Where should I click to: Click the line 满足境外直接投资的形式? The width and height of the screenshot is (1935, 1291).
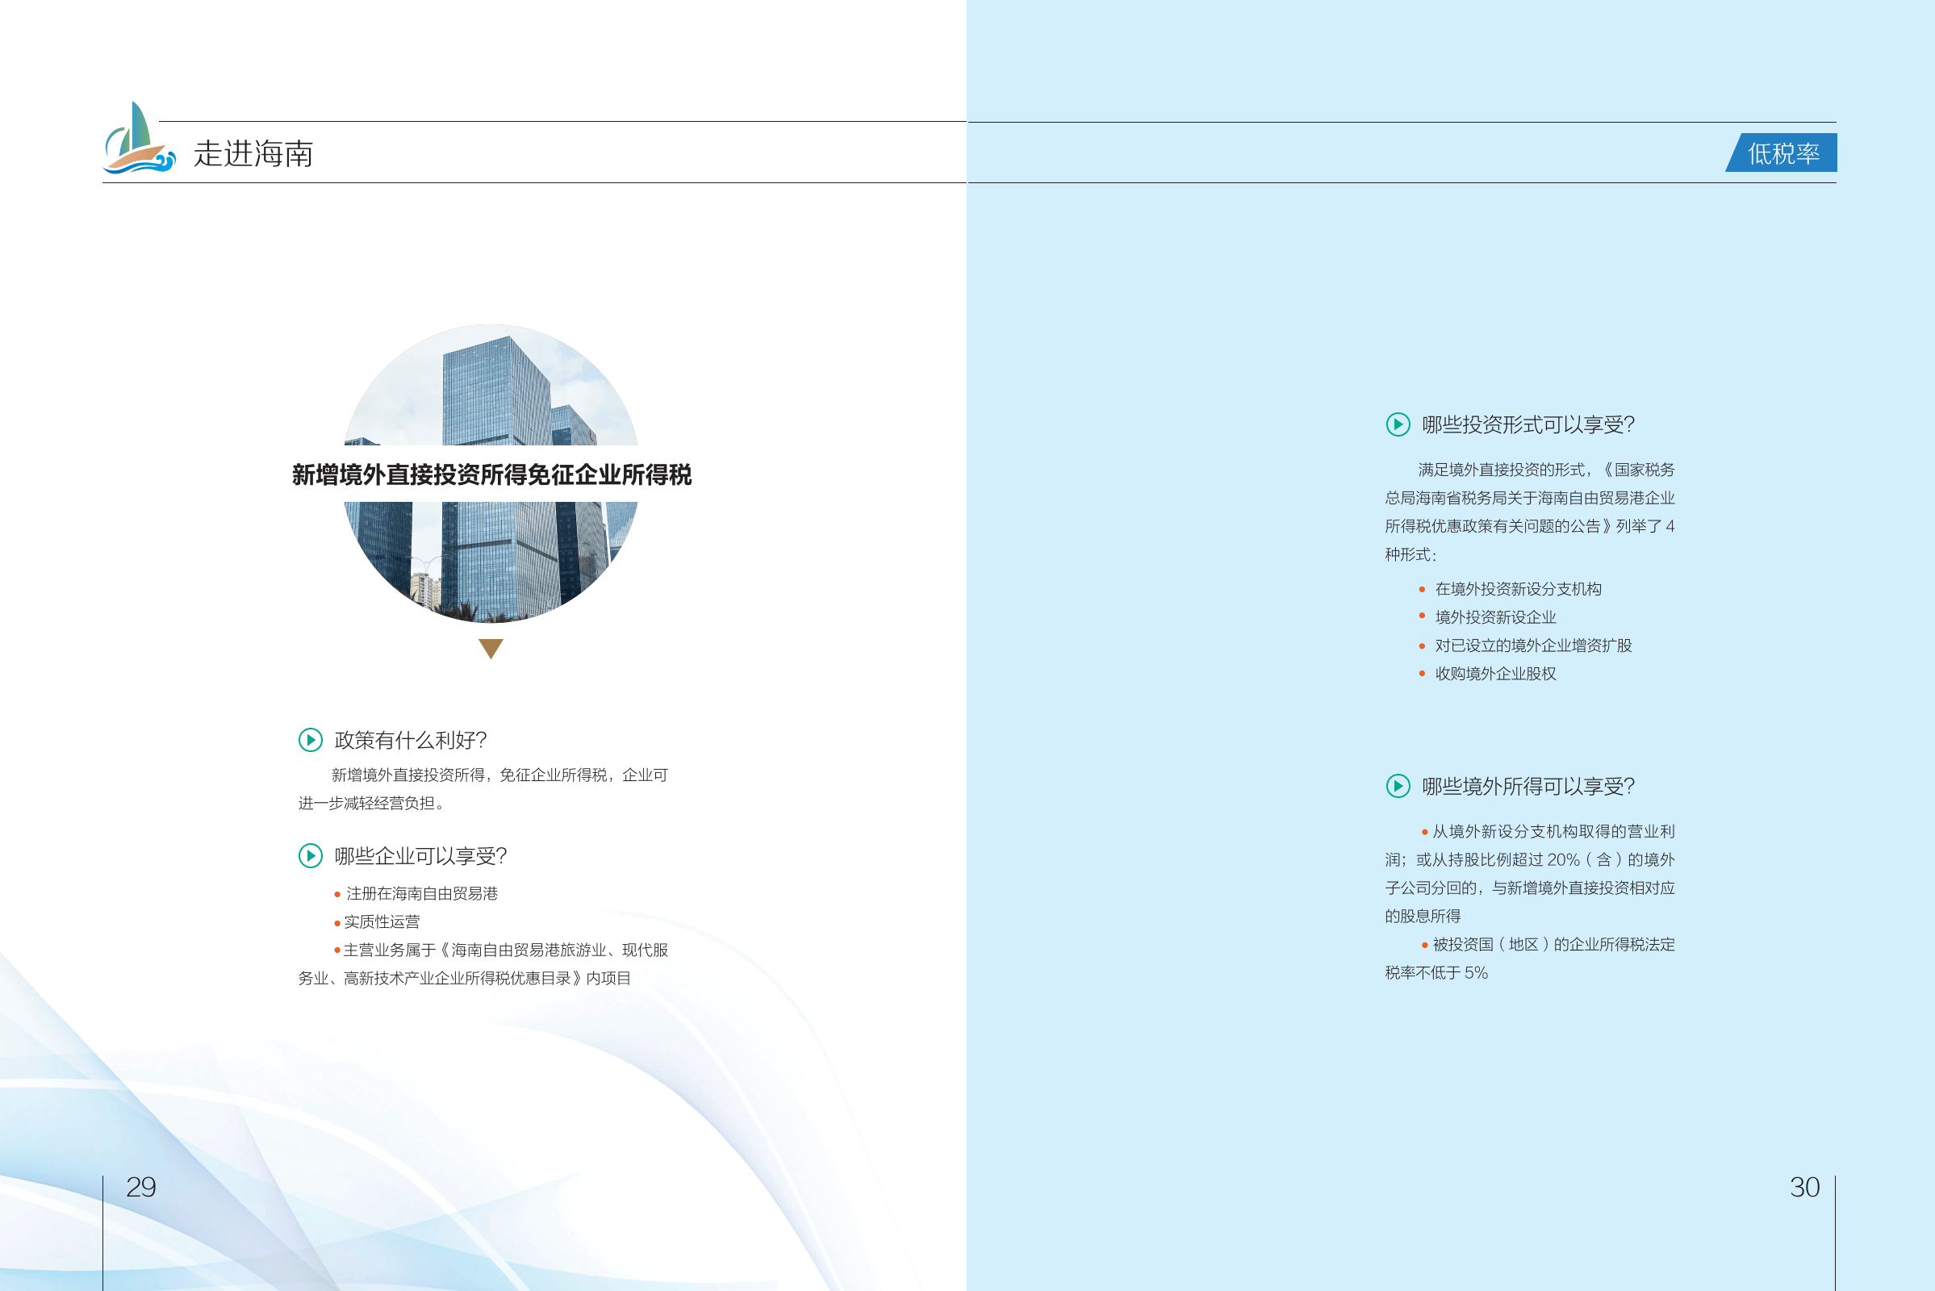(x=1546, y=470)
